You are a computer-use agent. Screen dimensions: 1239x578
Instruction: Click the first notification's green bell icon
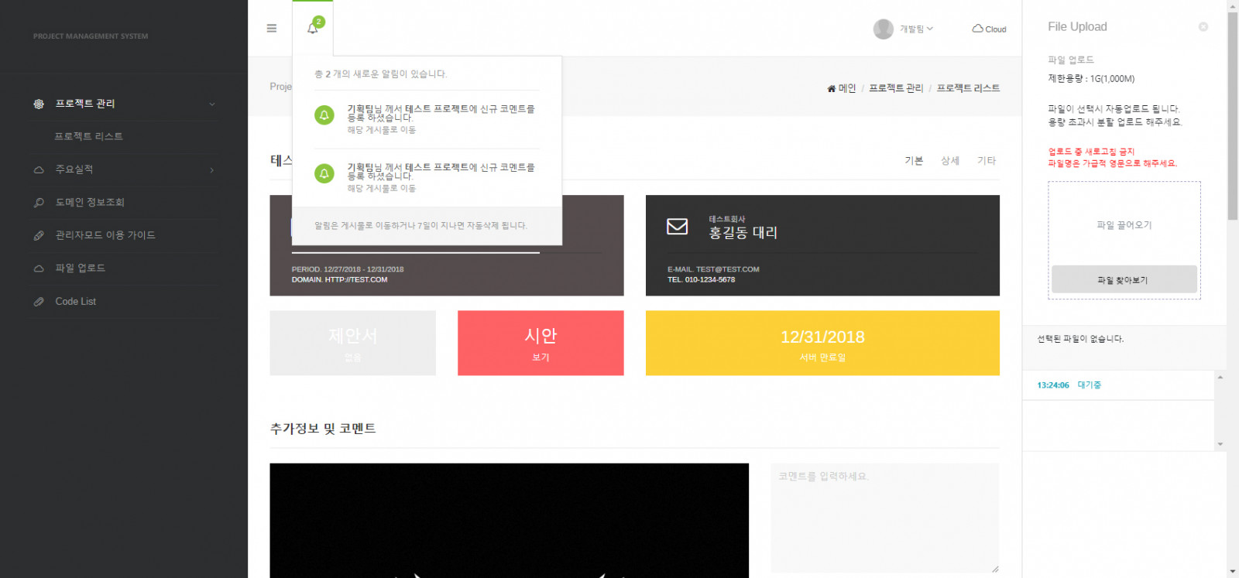324,115
